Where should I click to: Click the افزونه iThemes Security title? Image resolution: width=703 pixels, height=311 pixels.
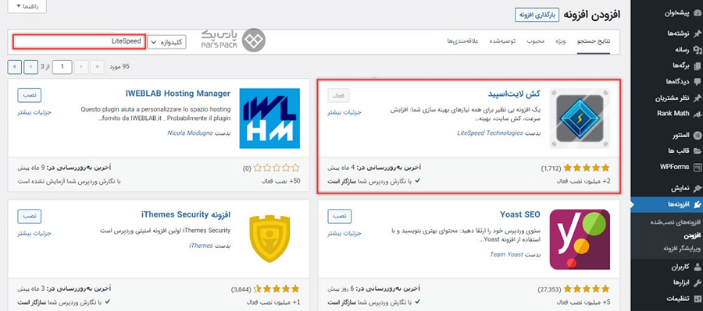186,215
